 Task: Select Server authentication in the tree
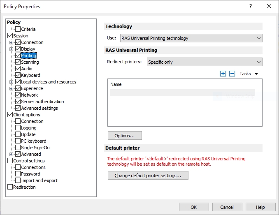42,102
